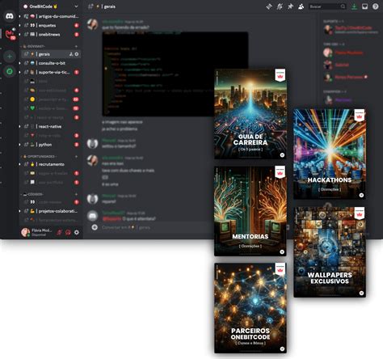
Task: Expand the OneBitCode server dropdown
Action: coord(76,6)
